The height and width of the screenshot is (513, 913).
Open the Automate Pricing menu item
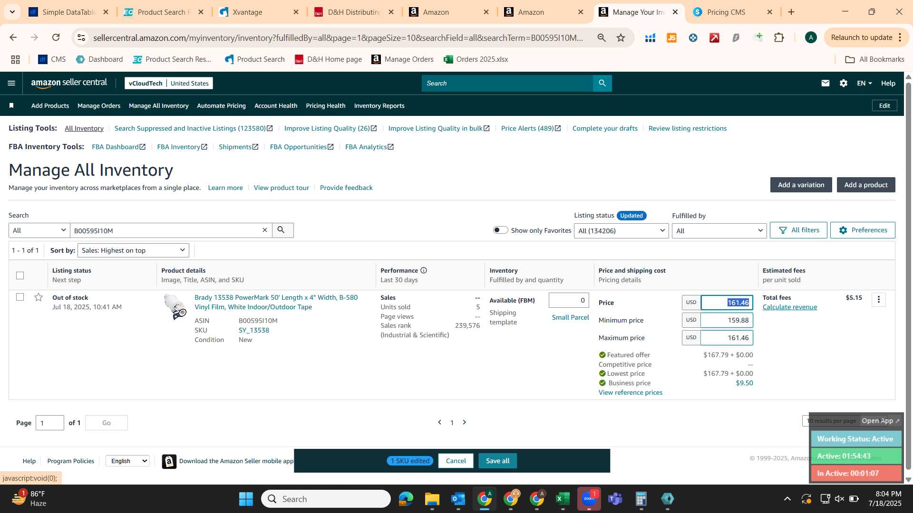pyautogui.click(x=221, y=105)
